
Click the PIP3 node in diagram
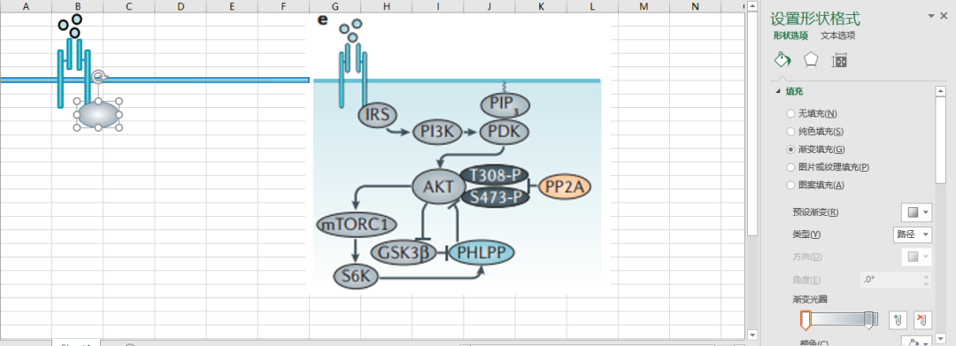[505, 105]
